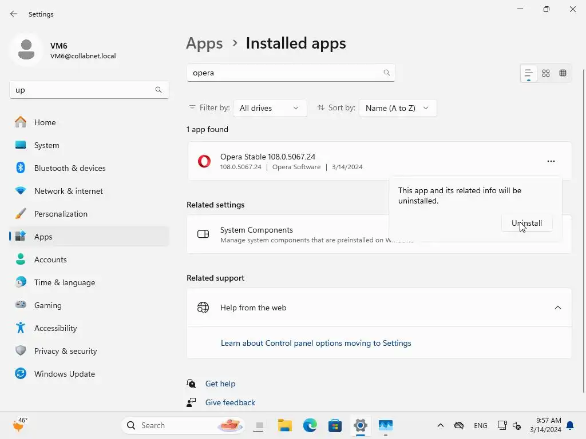Click the back arrow in Settings

pos(14,14)
